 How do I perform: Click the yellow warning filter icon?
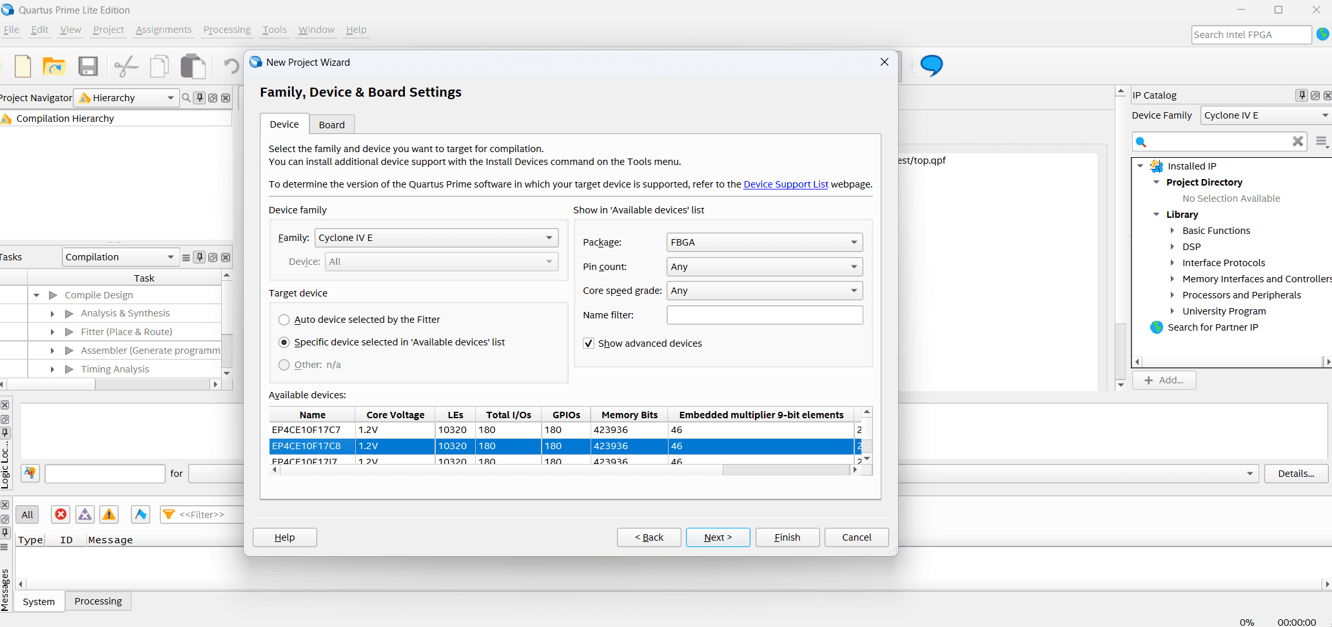[110, 514]
